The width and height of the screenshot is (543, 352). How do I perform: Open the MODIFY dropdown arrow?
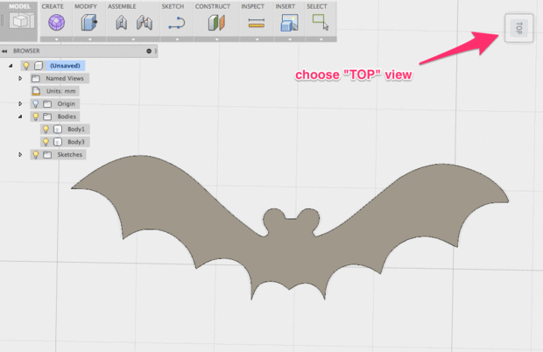89,39
